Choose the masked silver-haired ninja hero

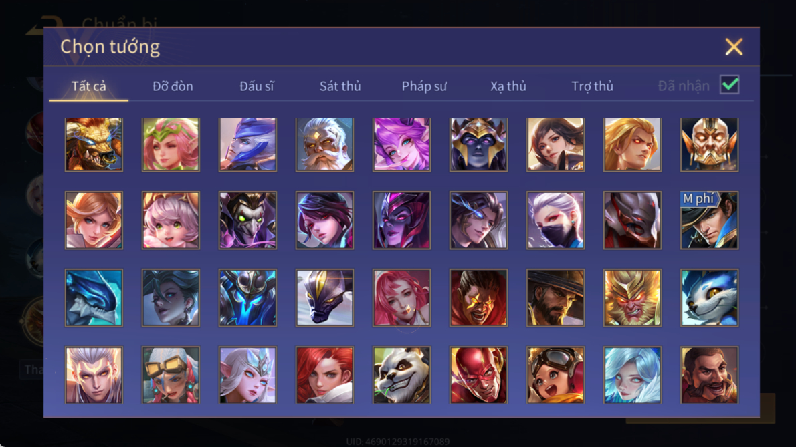tap(555, 220)
